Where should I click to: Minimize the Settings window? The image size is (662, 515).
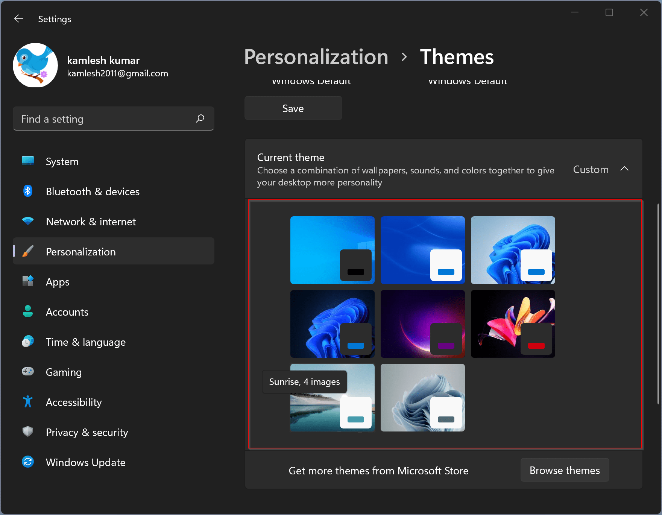coord(575,12)
